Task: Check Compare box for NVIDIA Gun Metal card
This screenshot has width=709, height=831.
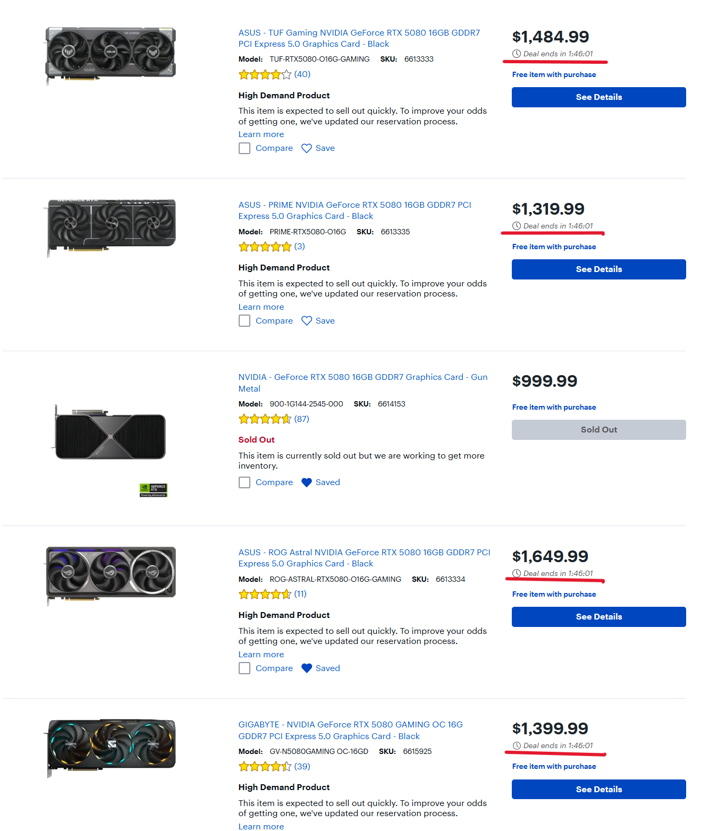Action: click(244, 482)
